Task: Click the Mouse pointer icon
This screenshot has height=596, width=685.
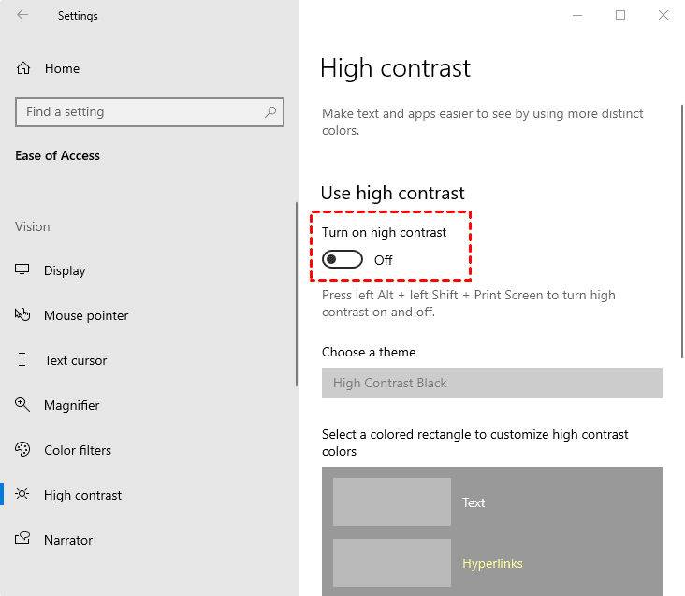Action: pos(23,315)
